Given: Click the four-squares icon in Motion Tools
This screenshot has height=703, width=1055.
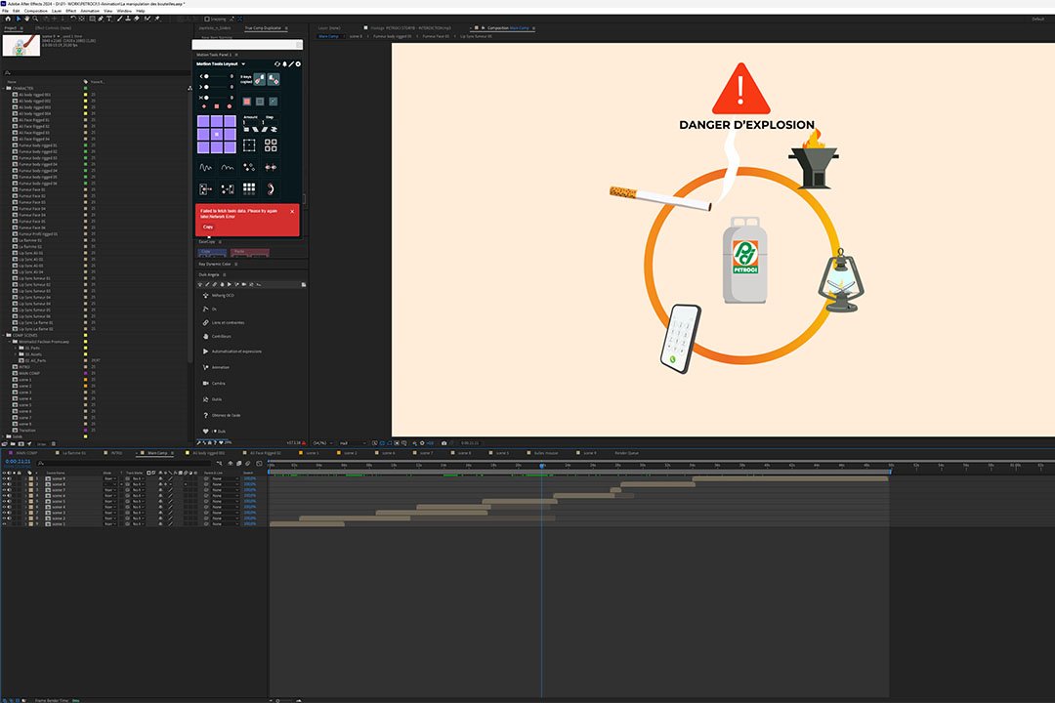Looking at the screenshot, I should (x=271, y=145).
